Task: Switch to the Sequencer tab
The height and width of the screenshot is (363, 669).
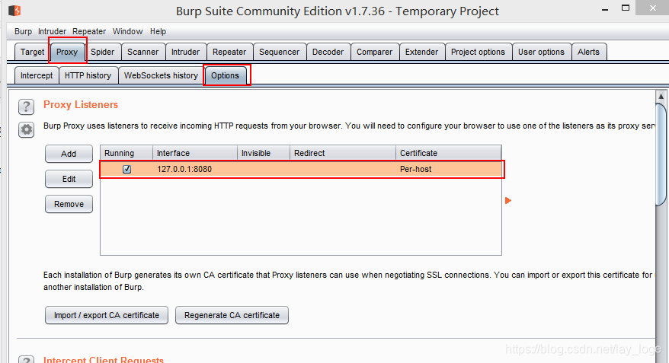Action: point(279,52)
